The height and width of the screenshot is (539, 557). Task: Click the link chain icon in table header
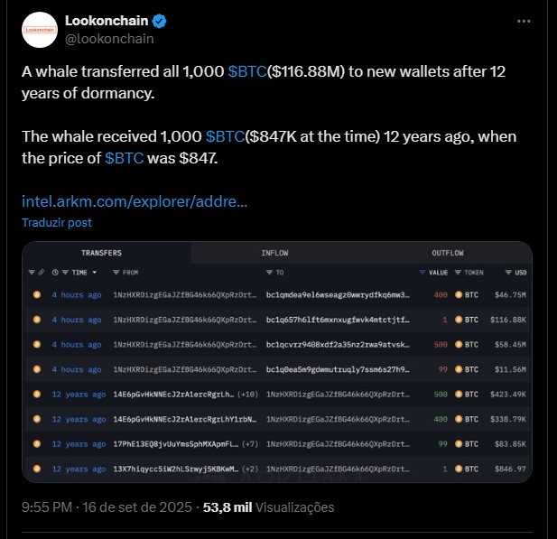tap(42, 273)
